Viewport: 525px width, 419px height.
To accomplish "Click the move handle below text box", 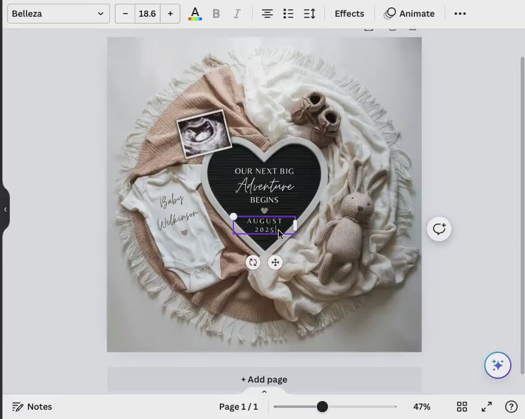I will pyautogui.click(x=275, y=263).
